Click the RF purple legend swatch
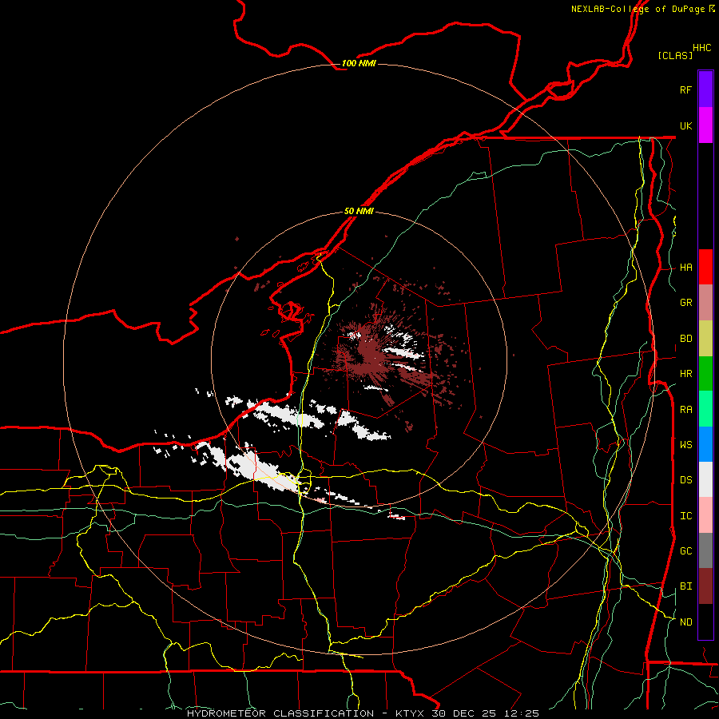The width and height of the screenshot is (719, 719). (x=705, y=89)
